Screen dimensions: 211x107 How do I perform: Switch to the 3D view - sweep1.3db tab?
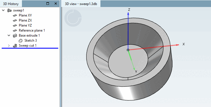(x=81, y=4)
